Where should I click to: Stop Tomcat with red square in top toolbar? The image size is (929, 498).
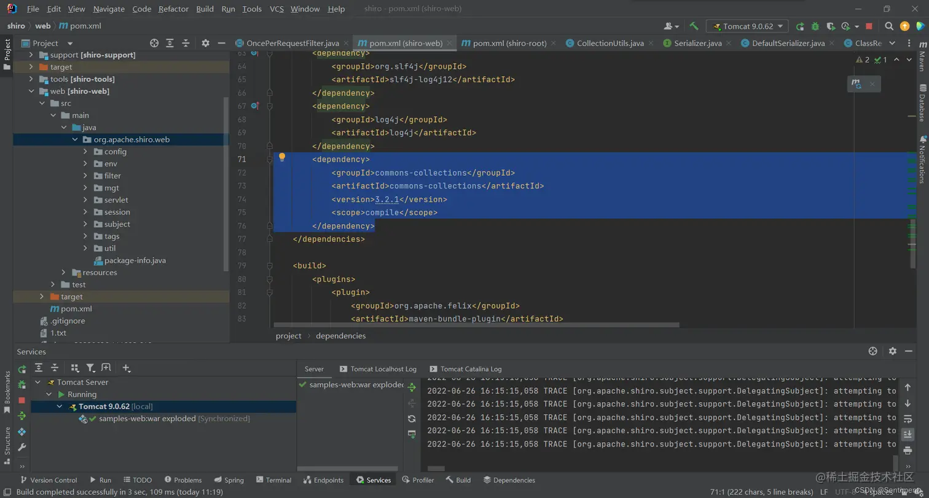[869, 26]
